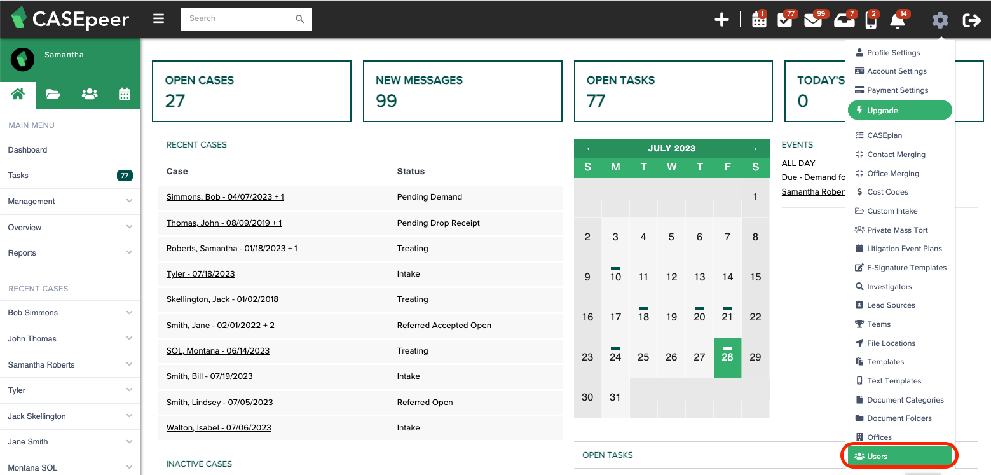The image size is (991, 475).
Task: Select Users from the settings menu
Action: click(x=899, y=455)
